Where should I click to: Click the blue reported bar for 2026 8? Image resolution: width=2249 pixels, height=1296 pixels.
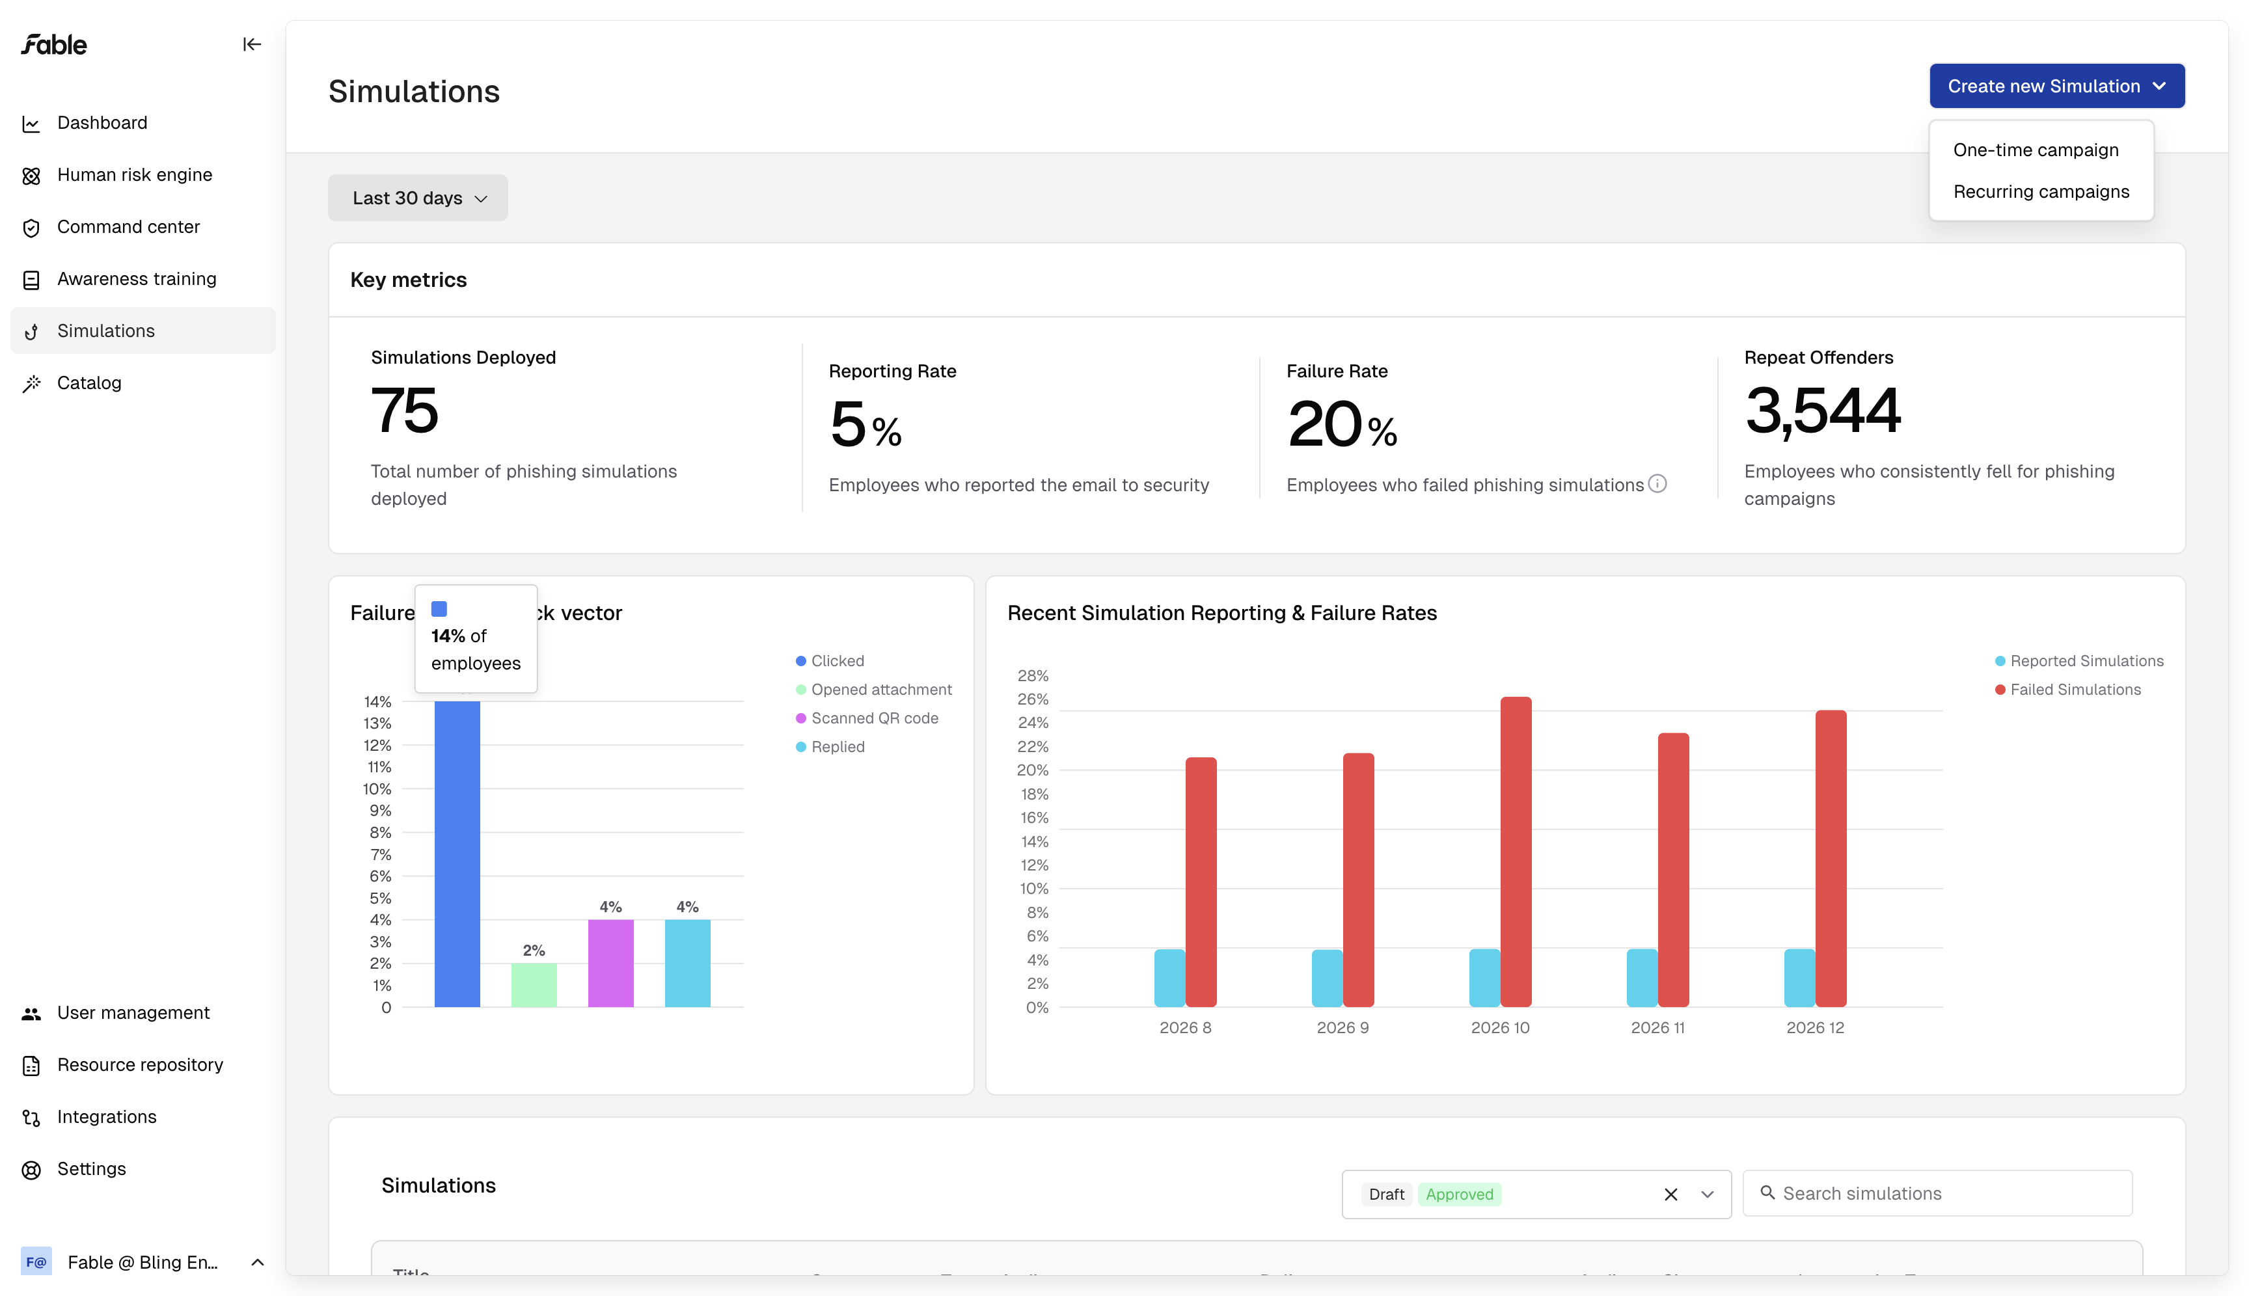pyautogui.click(x=1170, y=979)
